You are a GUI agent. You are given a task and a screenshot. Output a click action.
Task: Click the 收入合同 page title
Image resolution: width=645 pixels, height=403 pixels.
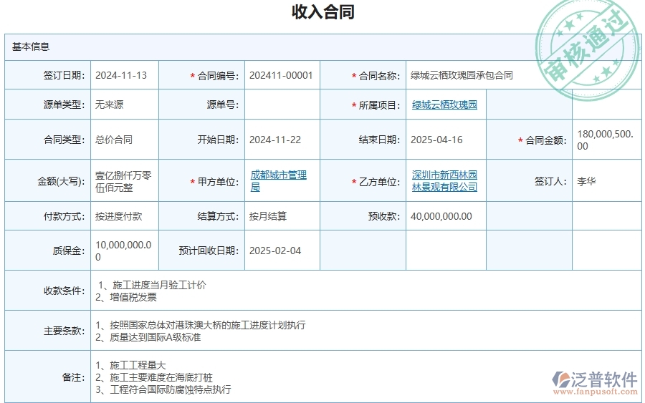[323, 11]
